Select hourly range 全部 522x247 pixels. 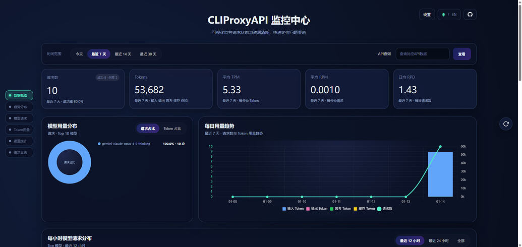tap(461, 240)
